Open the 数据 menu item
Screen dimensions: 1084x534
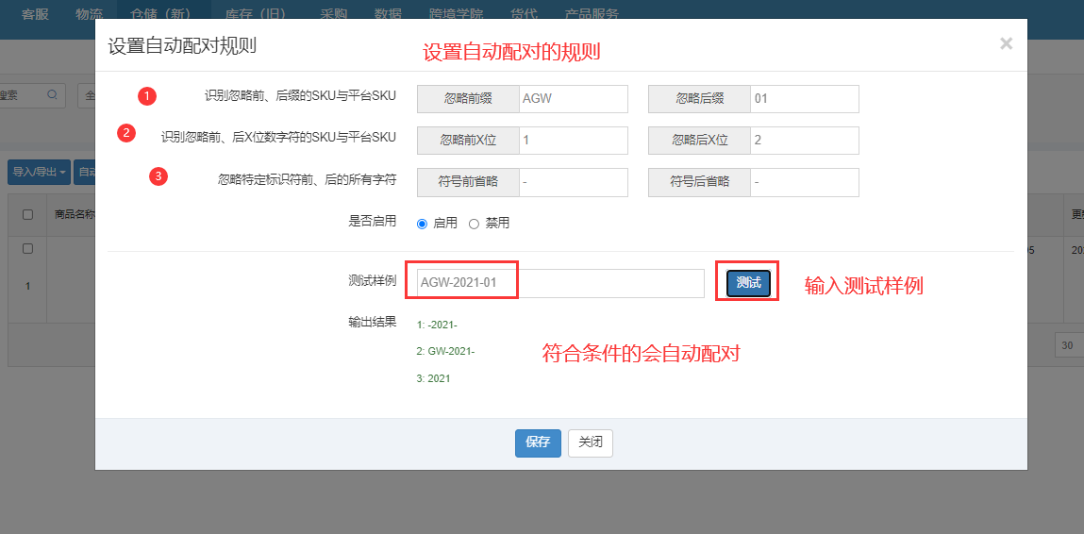pyautogui.click(x=388, y=14)
